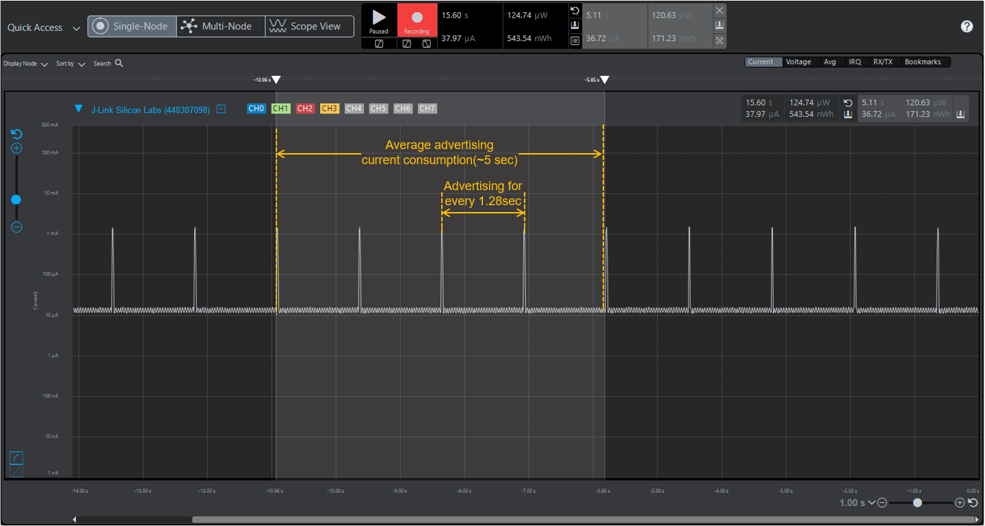Click the horizontal time zoom slider handle

click(917, 503)
